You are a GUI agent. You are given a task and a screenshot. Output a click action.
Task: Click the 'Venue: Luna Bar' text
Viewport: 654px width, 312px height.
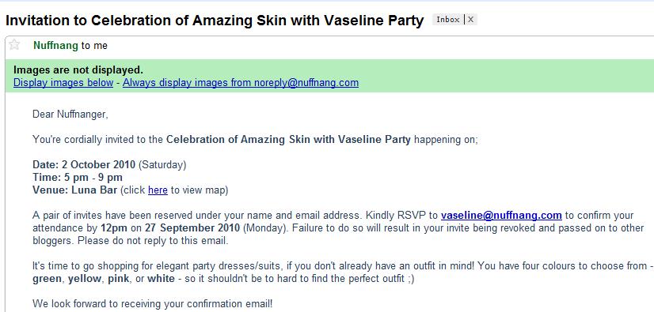coord(75,190)
